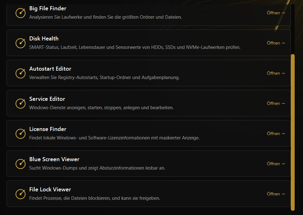303x215 pixels.
Task: Click the Big File Finder gauge icon
Action: coord(21,13)
